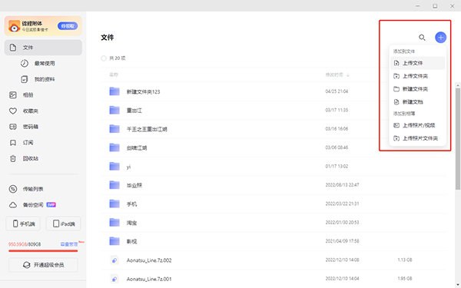Open folder 新建文件夹123
Image resolution: width=461 pixels, height=288 pixels.
point(143,91)
